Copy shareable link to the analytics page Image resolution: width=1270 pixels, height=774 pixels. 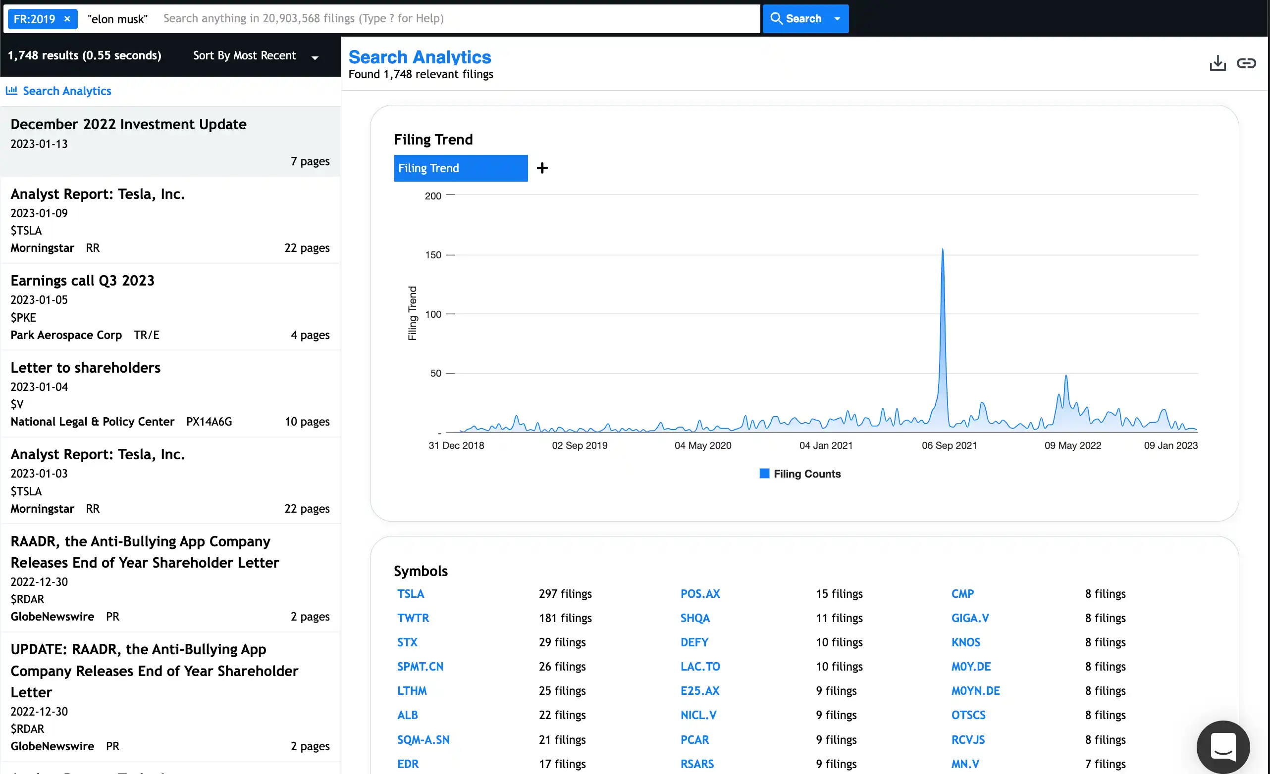pos(1247,63)
